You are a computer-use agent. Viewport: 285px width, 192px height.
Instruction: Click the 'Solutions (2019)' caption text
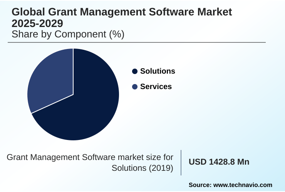(142, 168)
